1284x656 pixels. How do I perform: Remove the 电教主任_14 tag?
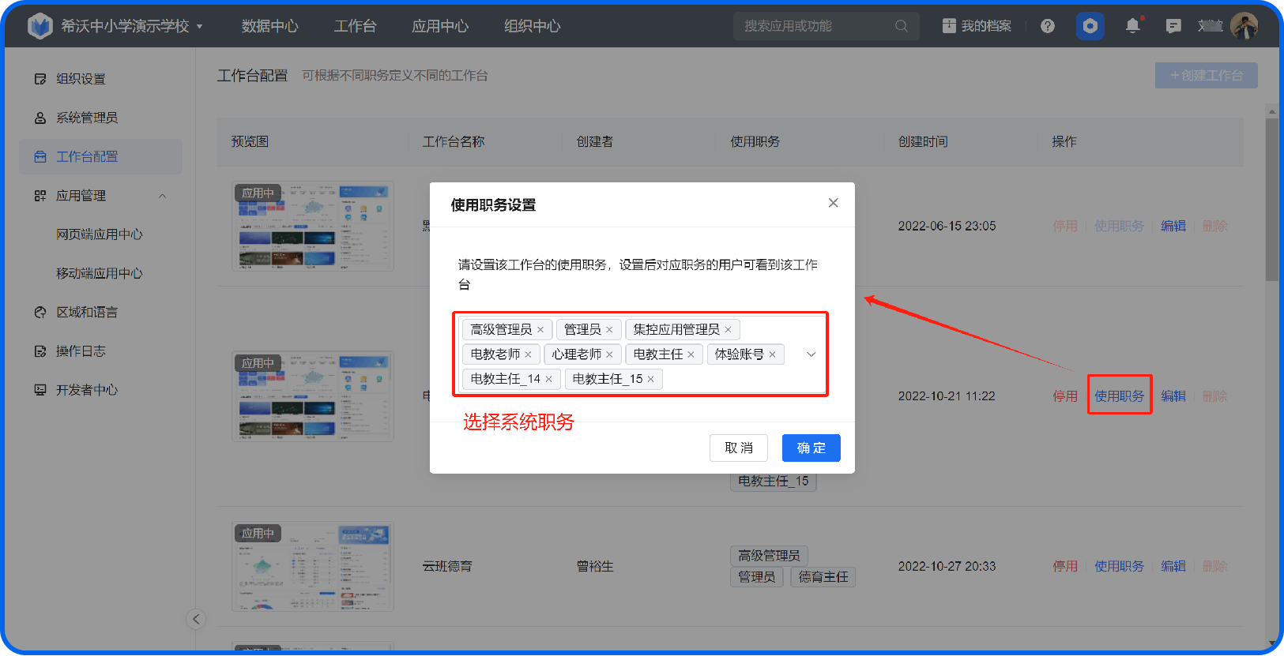548,379
